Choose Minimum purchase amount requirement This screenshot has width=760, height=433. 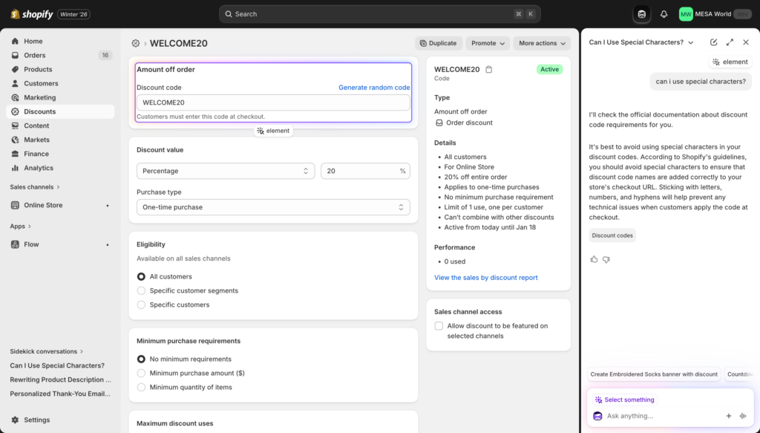(141, 374)
